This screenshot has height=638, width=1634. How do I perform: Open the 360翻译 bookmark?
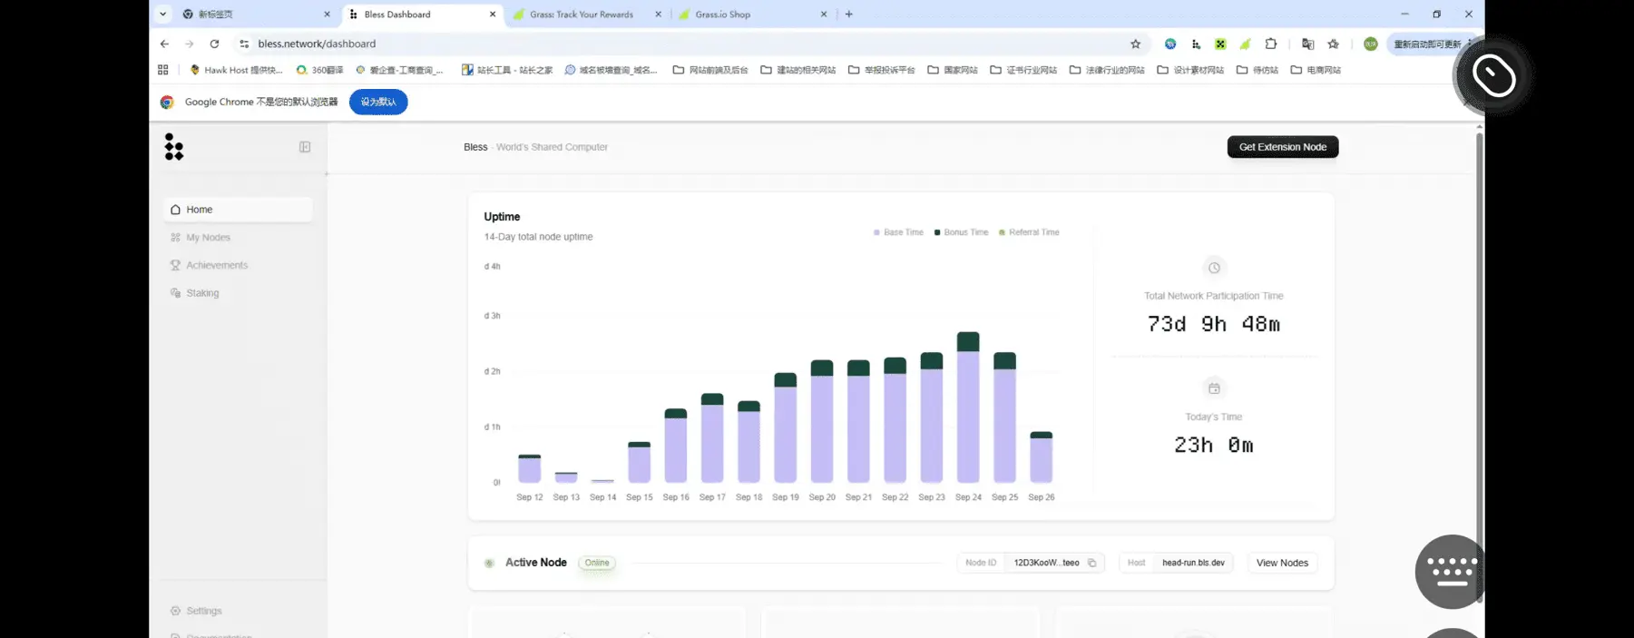[x=319, y=70]
